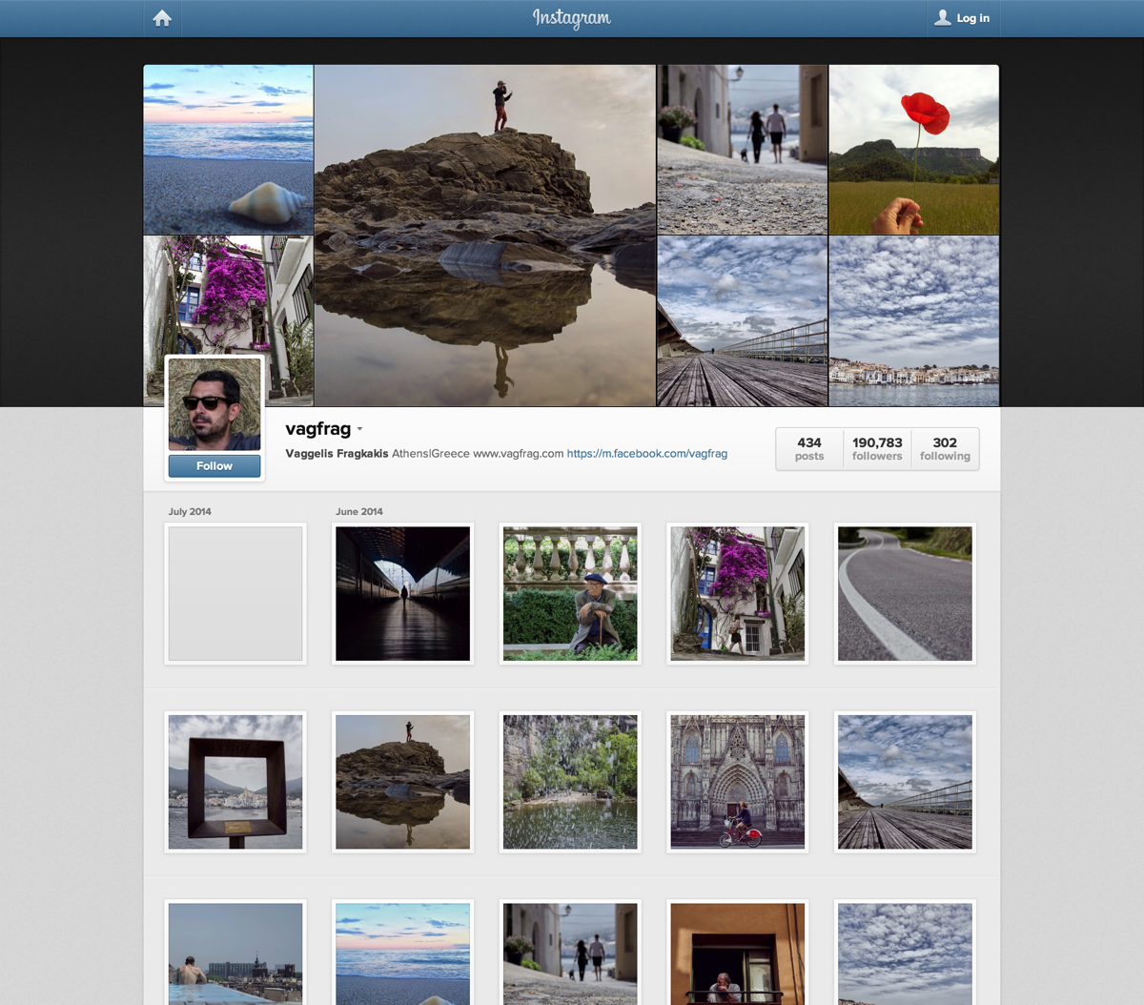The height and width of the screenshot is (1005, 1144).
Task: Open the cathedral with cyclist post
Action: [738, 782]
